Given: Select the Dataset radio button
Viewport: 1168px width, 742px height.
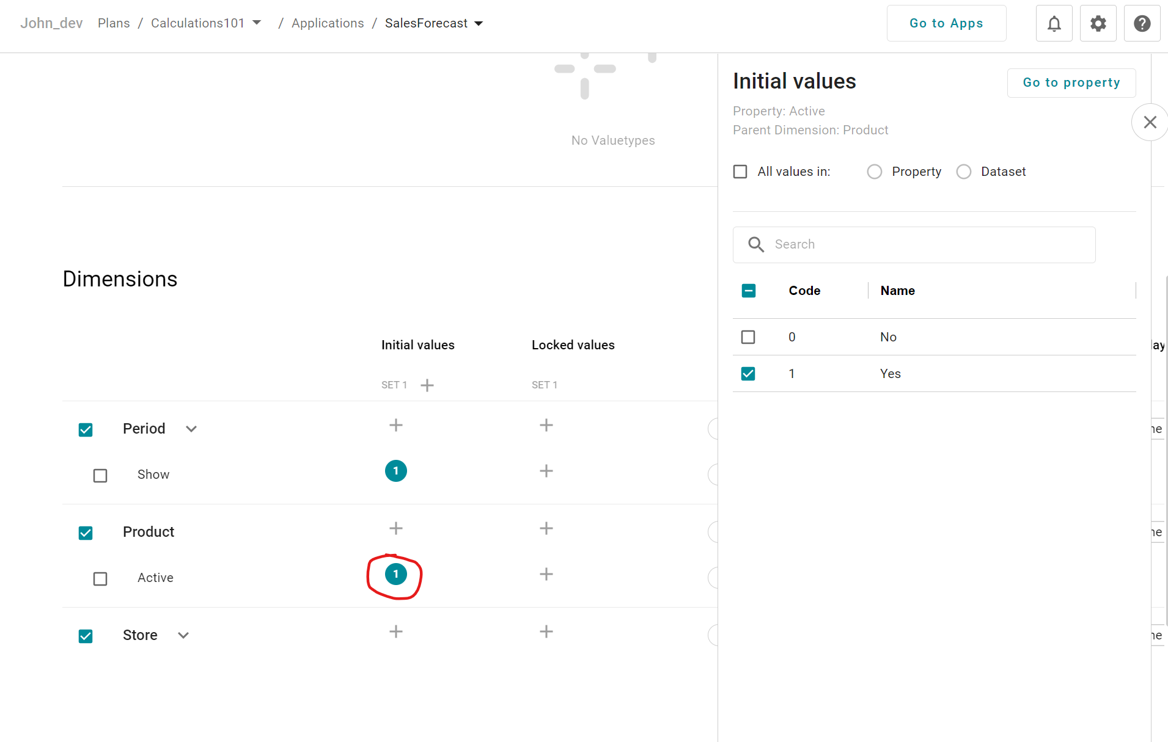Looking at the screenshot, I should [x=964, y=172].
